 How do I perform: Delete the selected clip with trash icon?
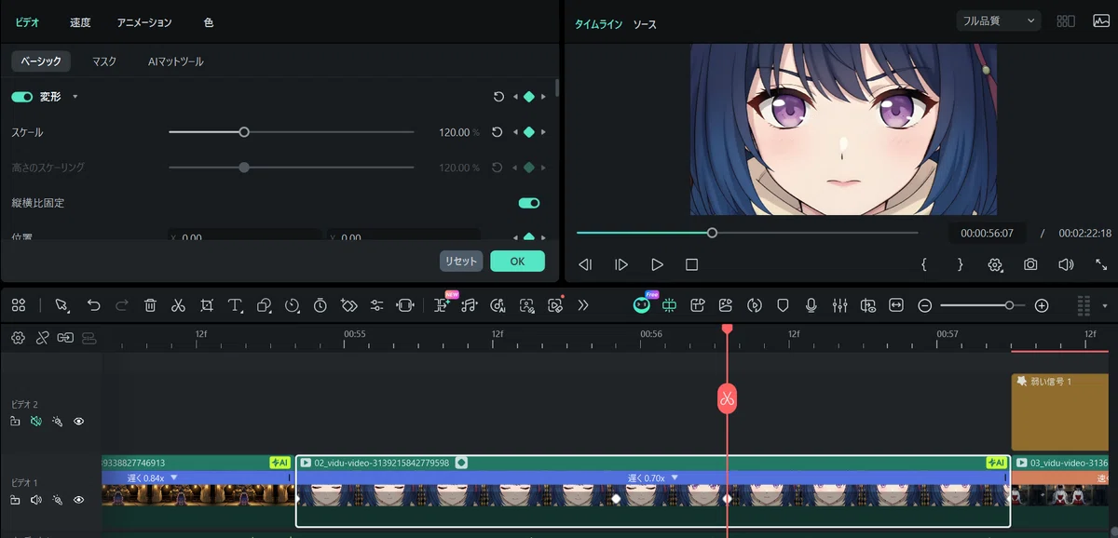tap(150, 304)
